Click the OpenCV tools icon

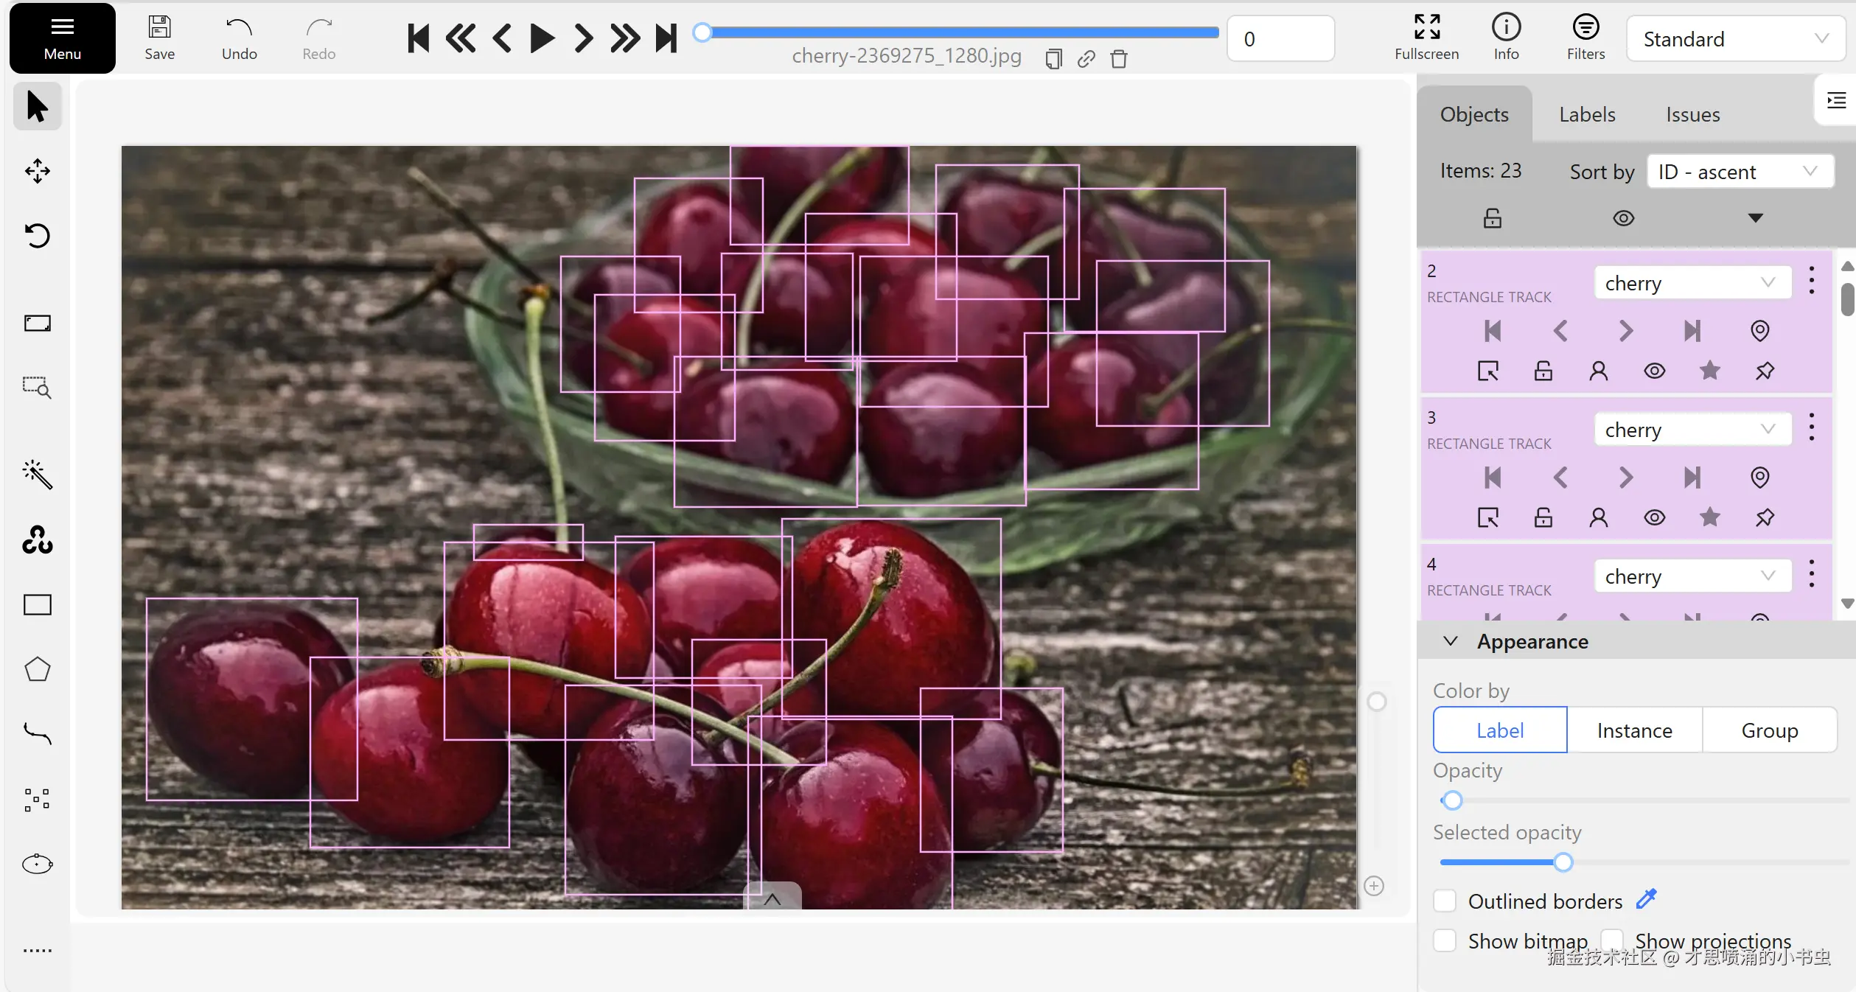(37, 540)
